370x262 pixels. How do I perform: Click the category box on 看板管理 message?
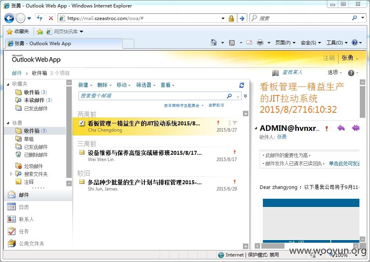click(x=230, y=123)
